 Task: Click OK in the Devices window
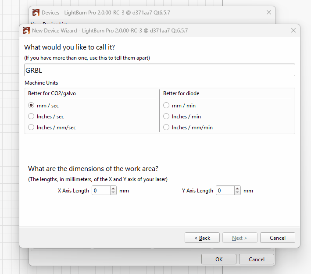click(219, 260)
